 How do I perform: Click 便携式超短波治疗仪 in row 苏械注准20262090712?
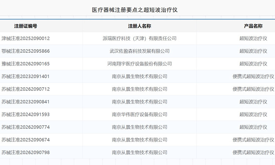pos(253,89)
